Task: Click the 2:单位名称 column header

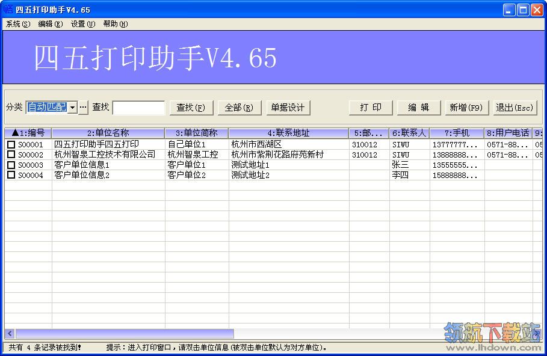Action: pos(108,133)
